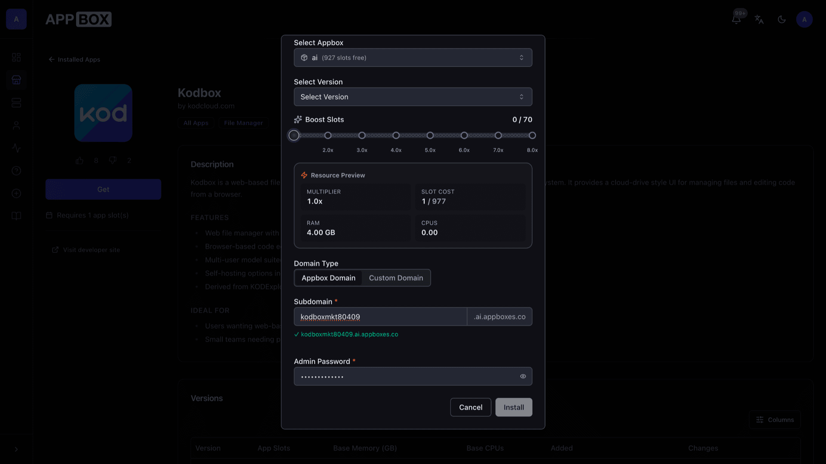Image resolution: width=826 pixels, height=464 pixels.
Task: Open the help question icon in sidebar
Action: point(16,171)
